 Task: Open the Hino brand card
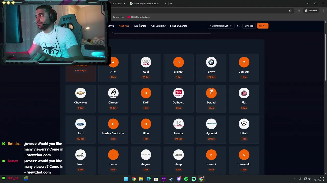[146, 129]
